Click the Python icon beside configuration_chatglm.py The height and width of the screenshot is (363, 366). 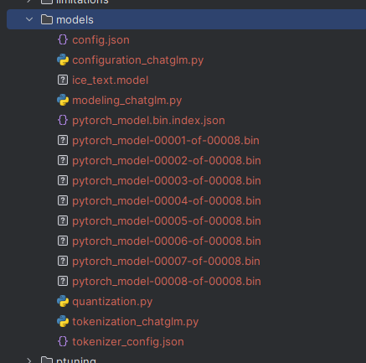tap(63, 60)
